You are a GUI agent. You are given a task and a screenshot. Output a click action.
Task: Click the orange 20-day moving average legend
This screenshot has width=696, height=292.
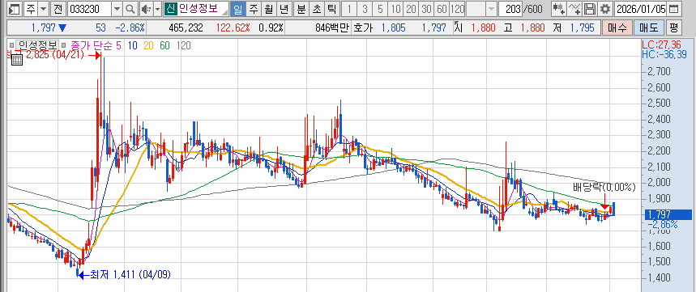[149, 45]
